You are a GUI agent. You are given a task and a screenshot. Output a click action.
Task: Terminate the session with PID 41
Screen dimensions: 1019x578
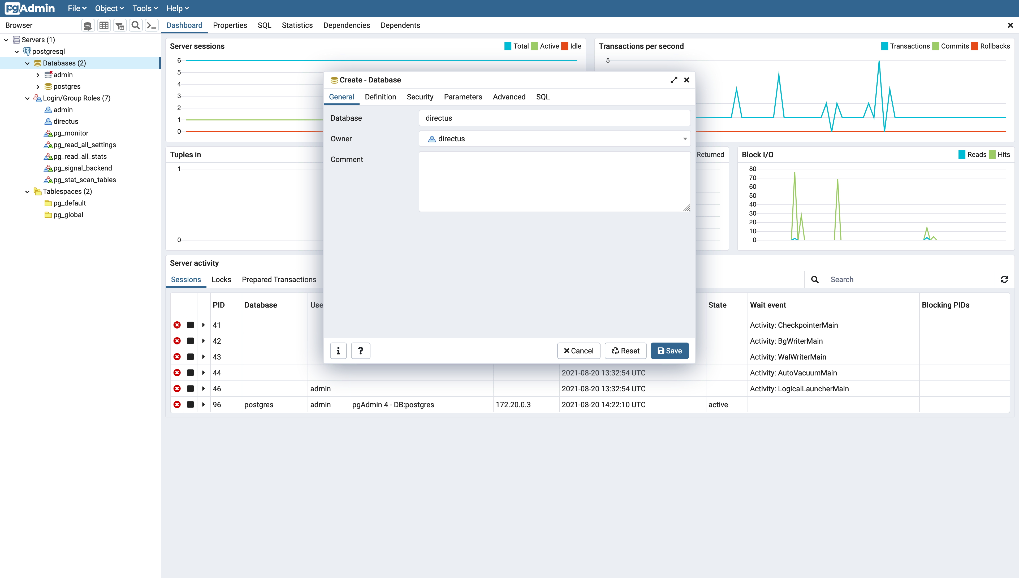pos(177,325)
